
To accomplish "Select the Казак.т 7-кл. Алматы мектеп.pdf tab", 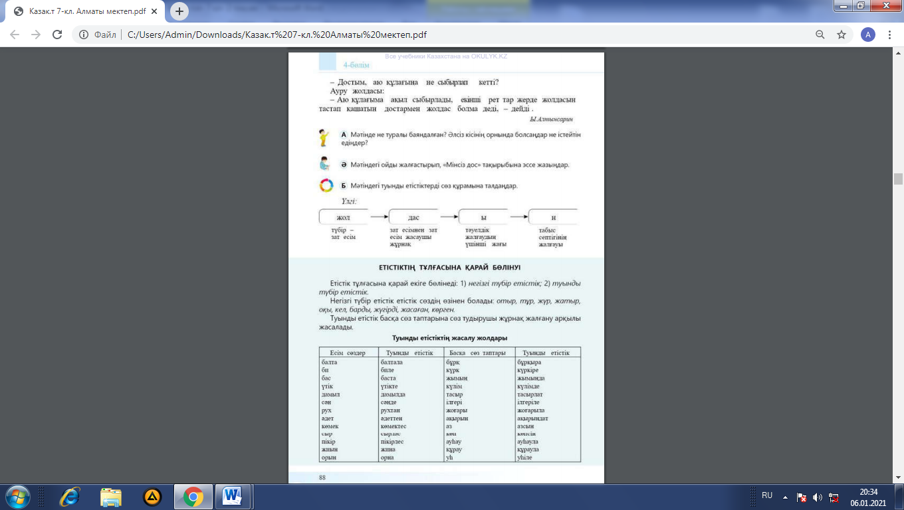I will (x=85, y=12).
